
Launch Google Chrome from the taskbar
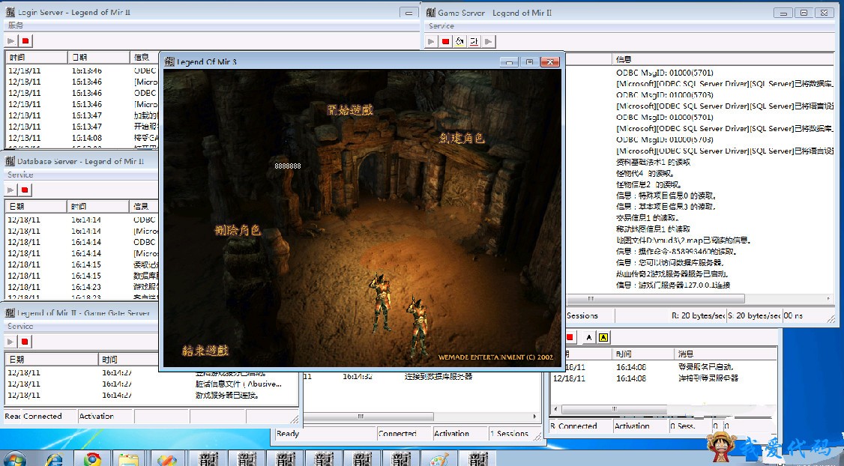(x=93, y=459)
